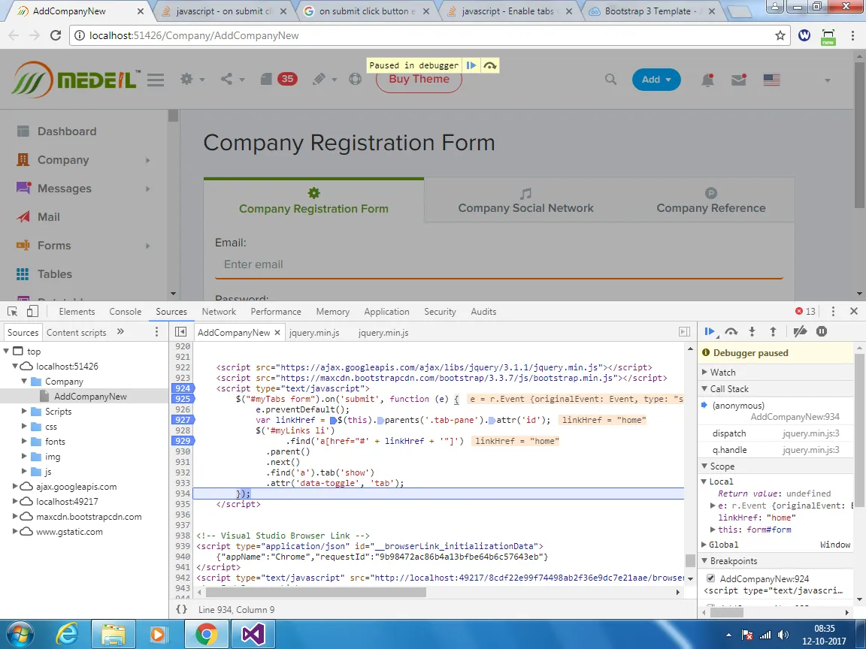Step into next function call
Image resolution: width=866 pixels, height=649 pixels.
752,332
